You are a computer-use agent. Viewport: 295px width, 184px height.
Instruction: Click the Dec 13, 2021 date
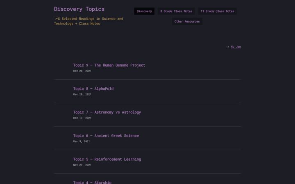tap(82, 118)
